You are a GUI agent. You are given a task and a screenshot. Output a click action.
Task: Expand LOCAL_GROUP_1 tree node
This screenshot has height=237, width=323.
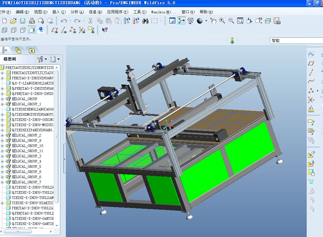2,104
